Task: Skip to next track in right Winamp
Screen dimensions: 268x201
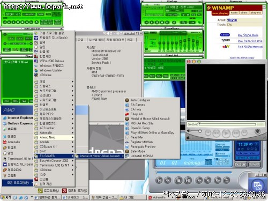Action: click(x=167, y=23)
